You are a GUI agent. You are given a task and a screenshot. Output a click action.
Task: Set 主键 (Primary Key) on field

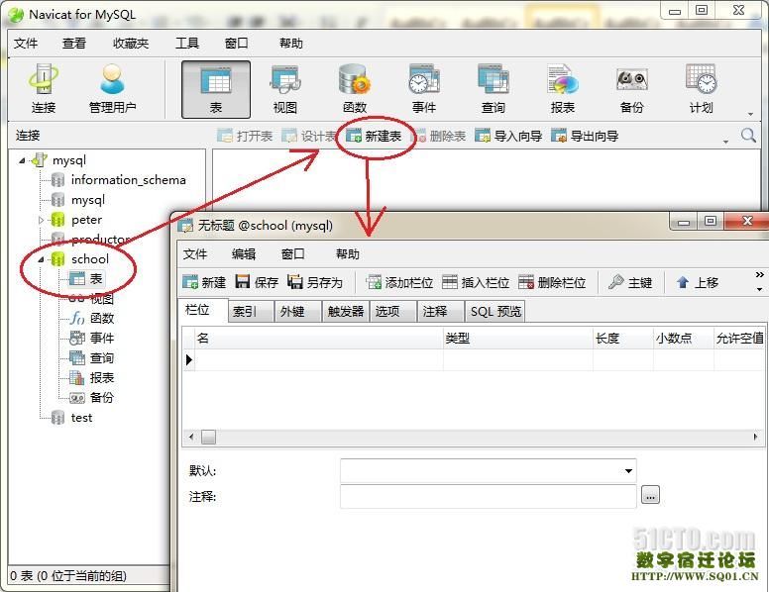[630, 282]
